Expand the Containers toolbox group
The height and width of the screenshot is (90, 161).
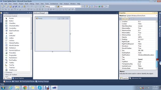5,72
